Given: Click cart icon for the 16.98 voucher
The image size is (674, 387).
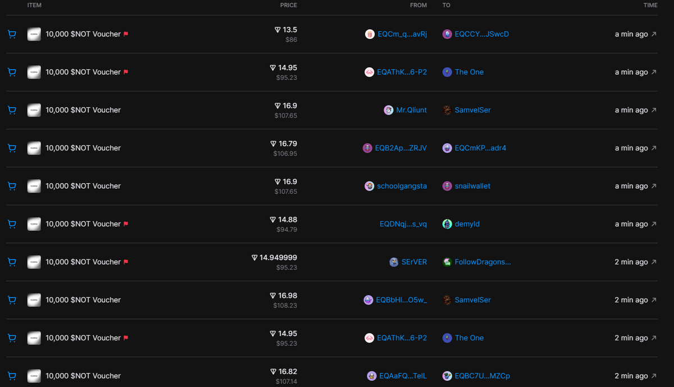Looking at the screenshot, I should 12,300.
